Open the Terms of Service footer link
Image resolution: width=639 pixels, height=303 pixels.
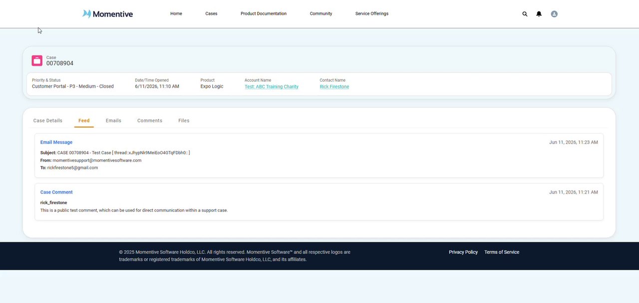point(502,252)
